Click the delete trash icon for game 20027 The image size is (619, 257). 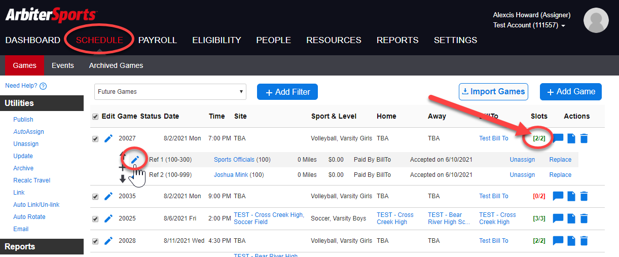tap(584, 138)
